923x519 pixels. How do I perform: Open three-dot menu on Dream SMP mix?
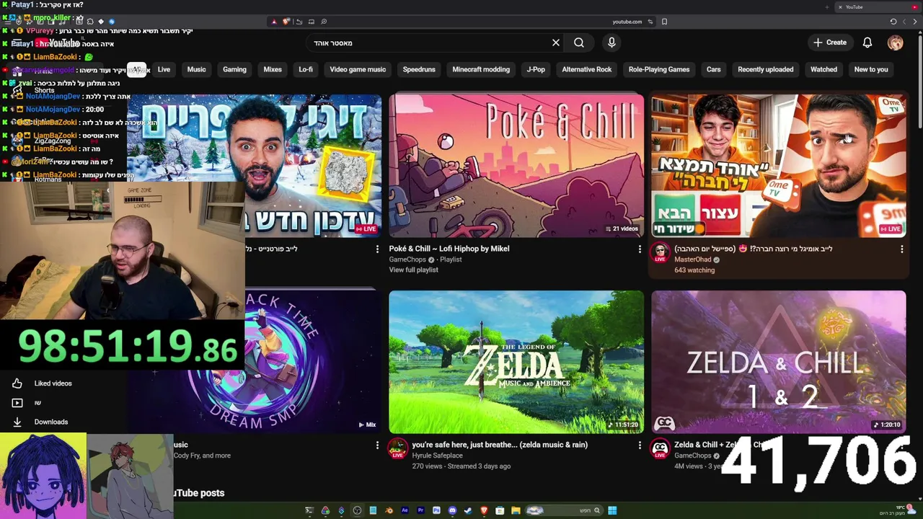click(x=377, y=445)
